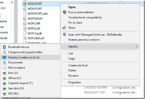Choose Restore previous versions

tap(84, 40)
